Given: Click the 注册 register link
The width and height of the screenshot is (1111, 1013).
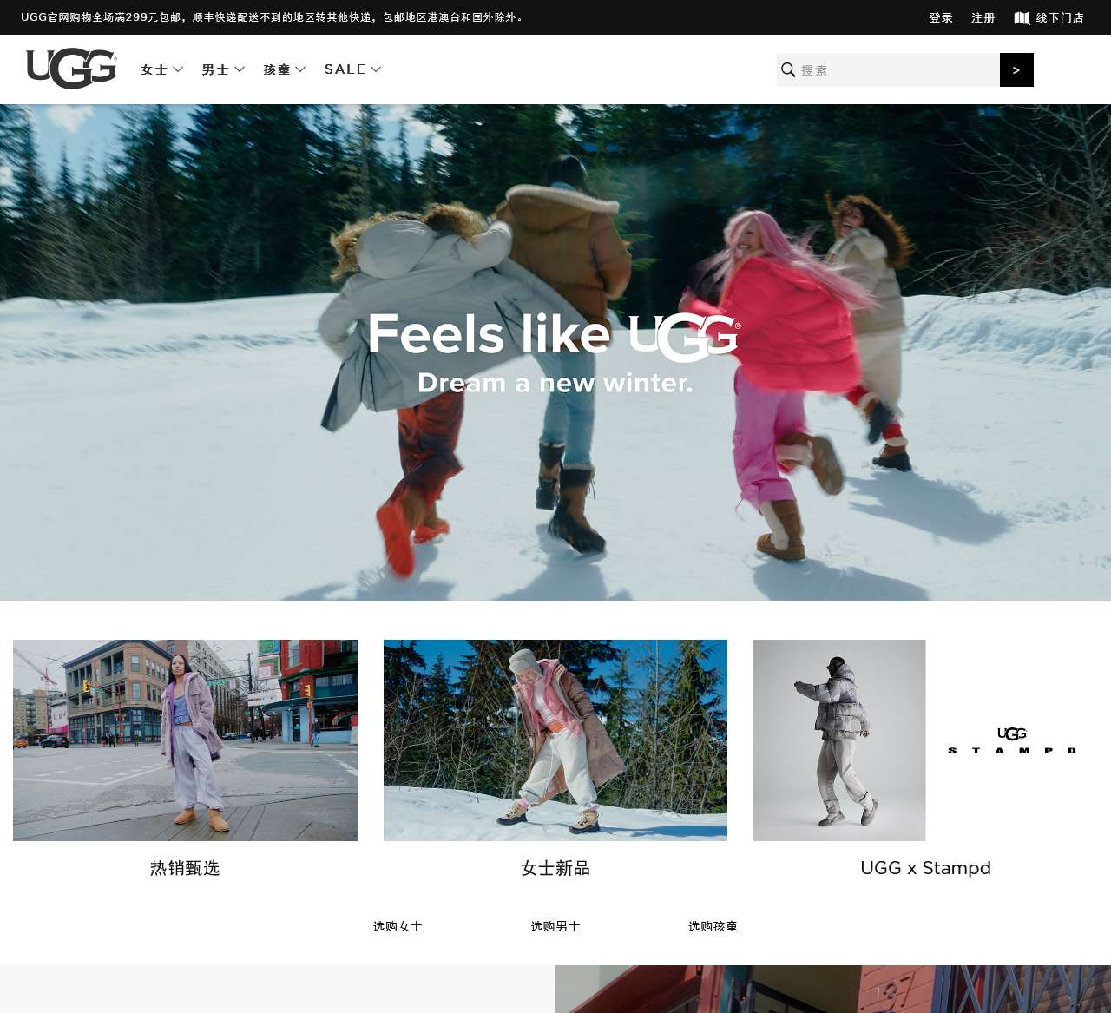Looking at the screenshot, I should click(983, 17).
